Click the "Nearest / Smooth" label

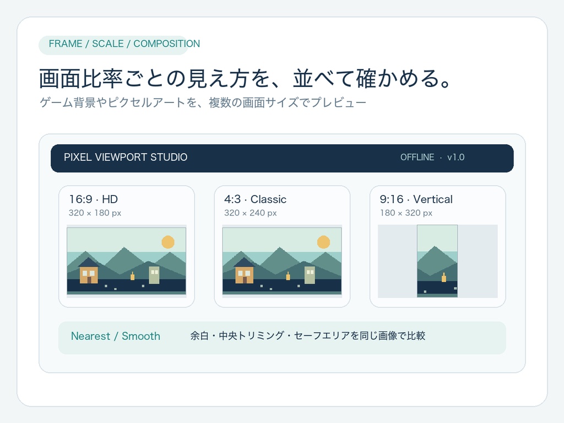[x=116, y=336]
